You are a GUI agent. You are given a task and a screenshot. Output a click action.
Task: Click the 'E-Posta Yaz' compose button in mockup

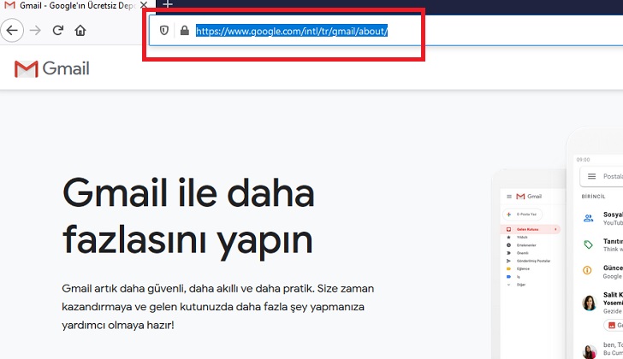pos(523,215)
